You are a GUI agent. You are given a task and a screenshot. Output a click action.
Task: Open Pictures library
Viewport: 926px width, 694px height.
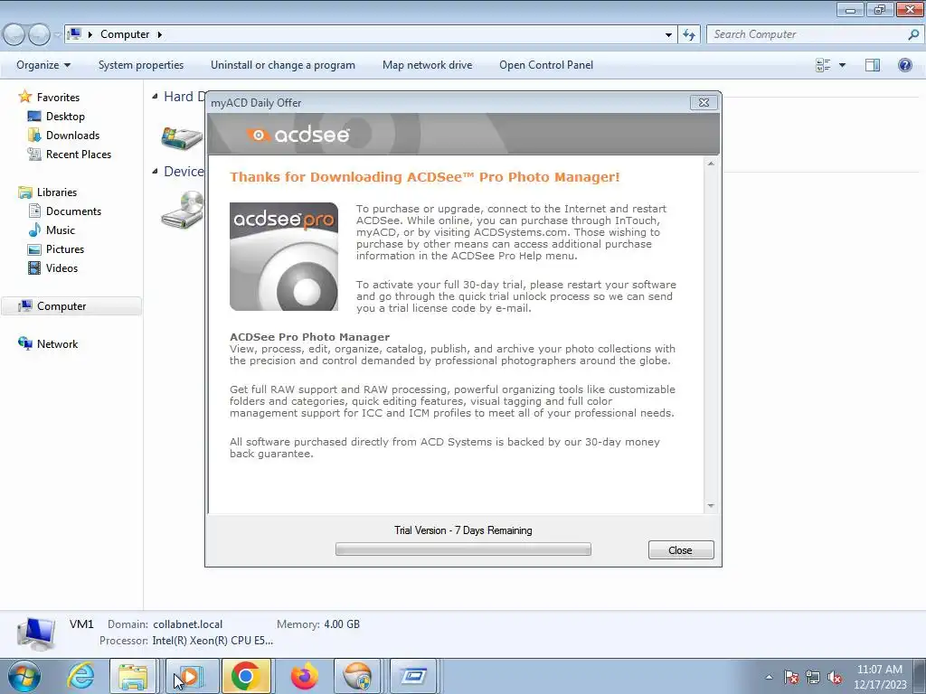tap(65, 249)
